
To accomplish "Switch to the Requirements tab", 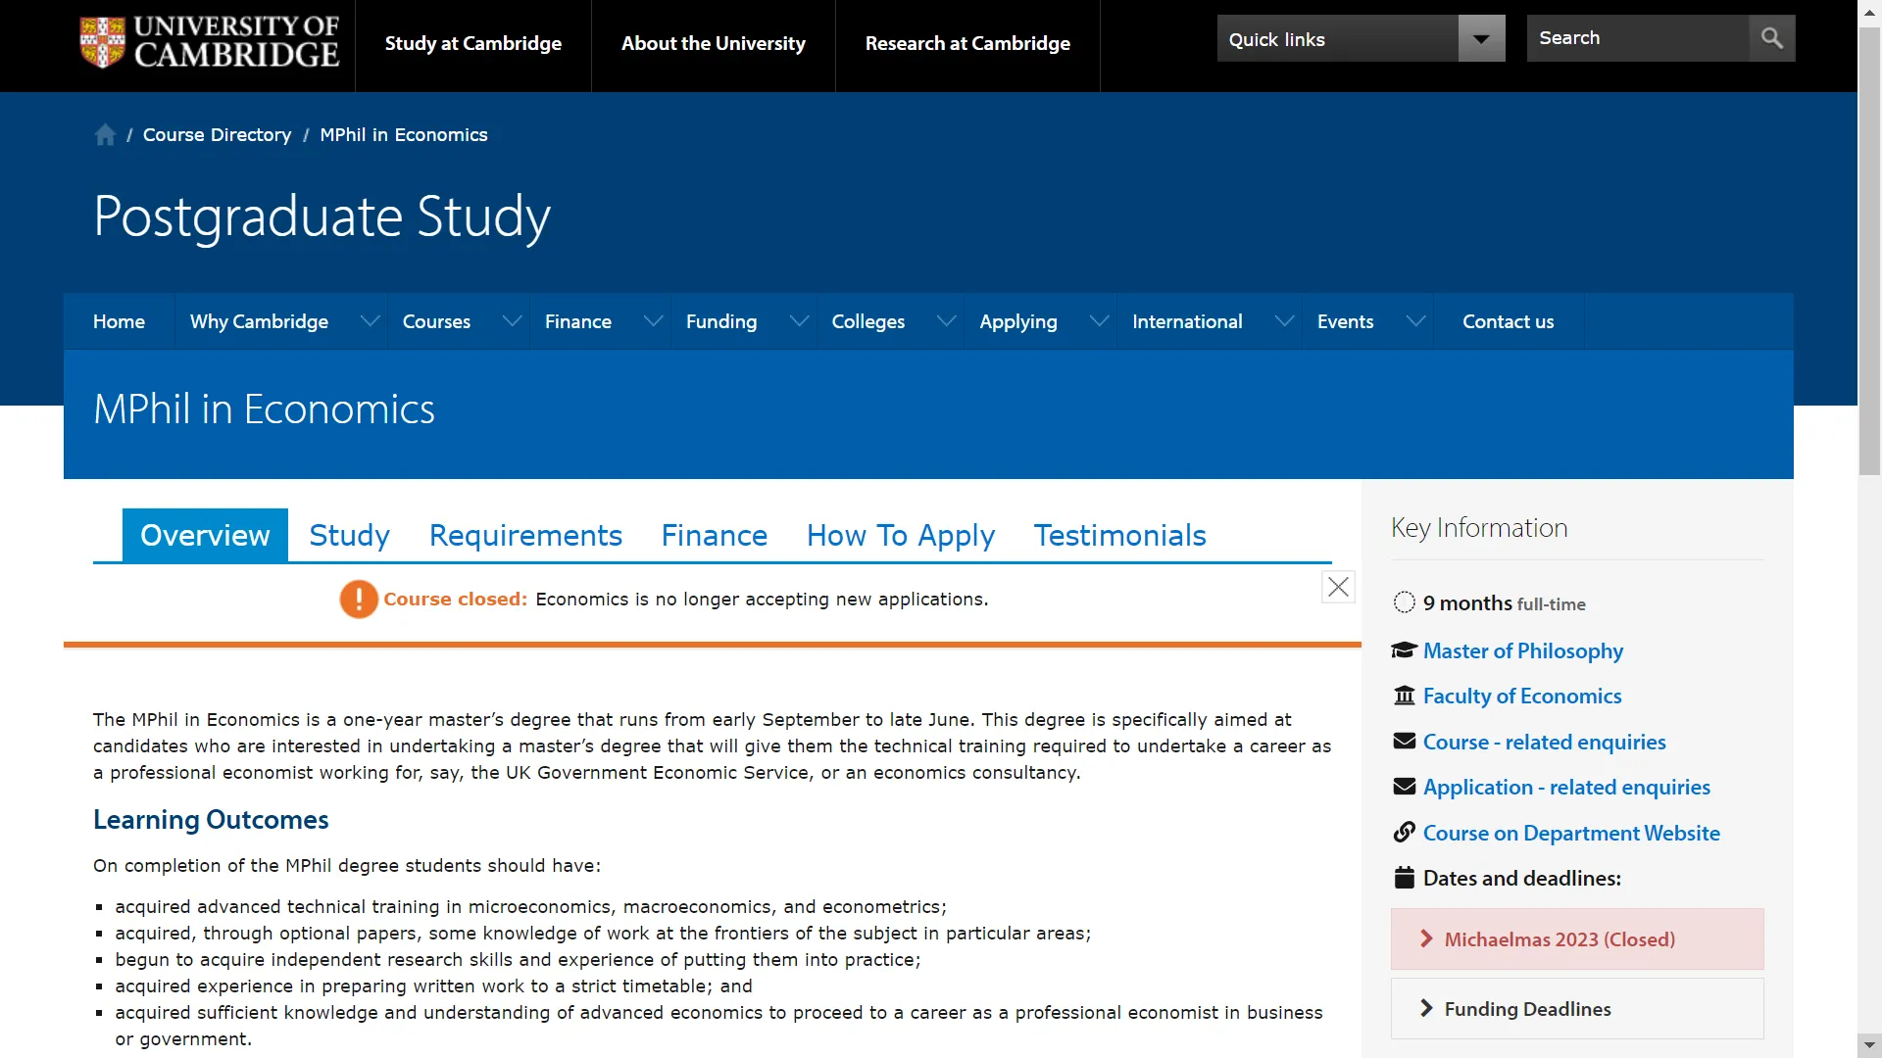I will coord(525,536).
